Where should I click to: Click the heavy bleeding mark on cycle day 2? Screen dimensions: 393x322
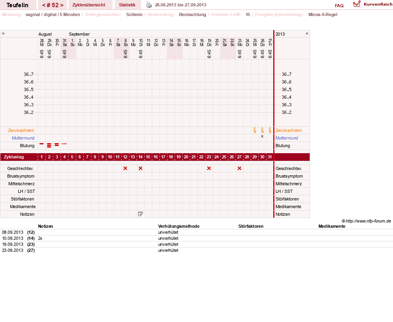(49, 145)
